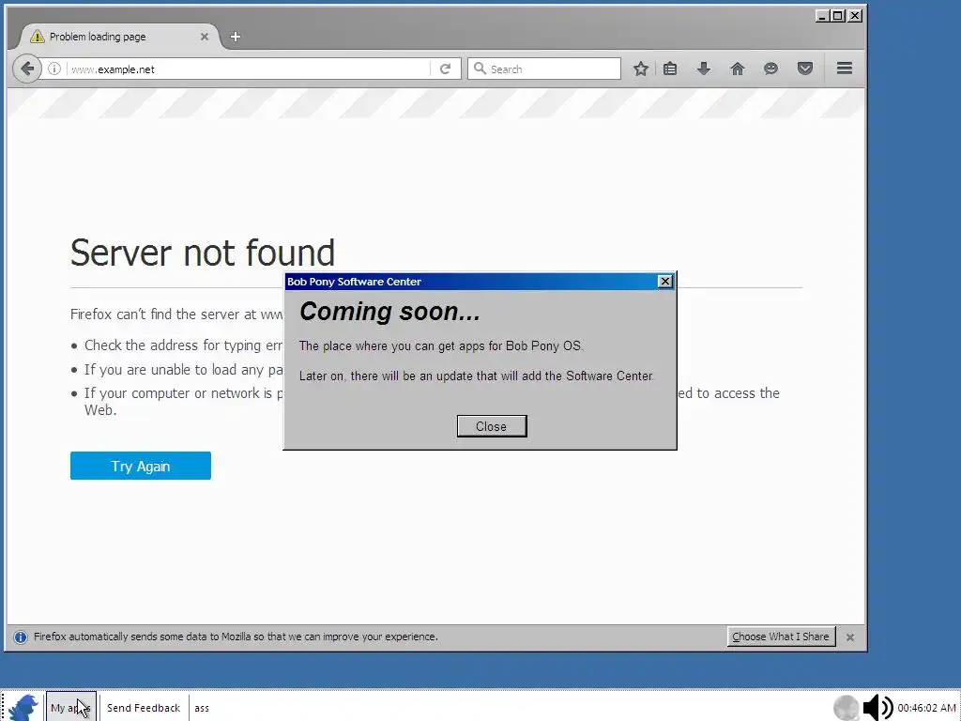This screenshot has width=961, height=721.
Task: Click the Server not found heading
Action: coord(203,252)
